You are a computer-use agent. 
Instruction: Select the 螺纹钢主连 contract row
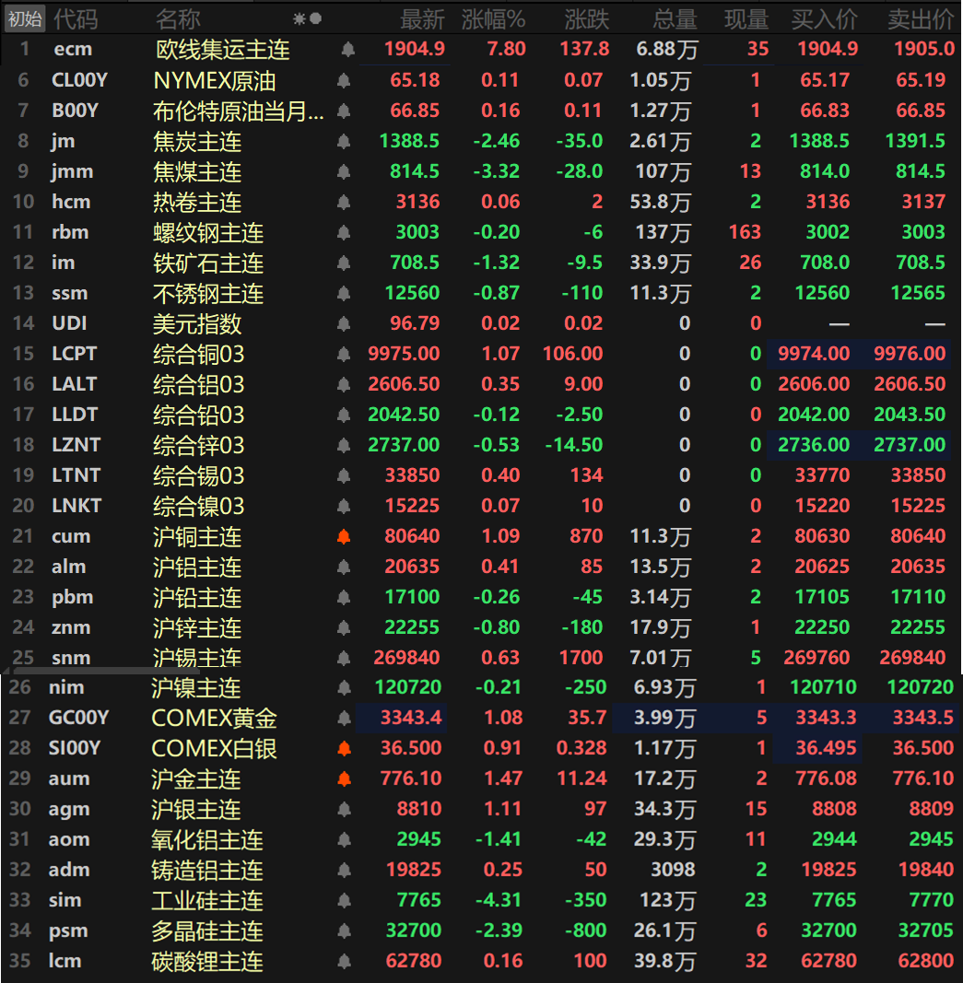(208, 233)
